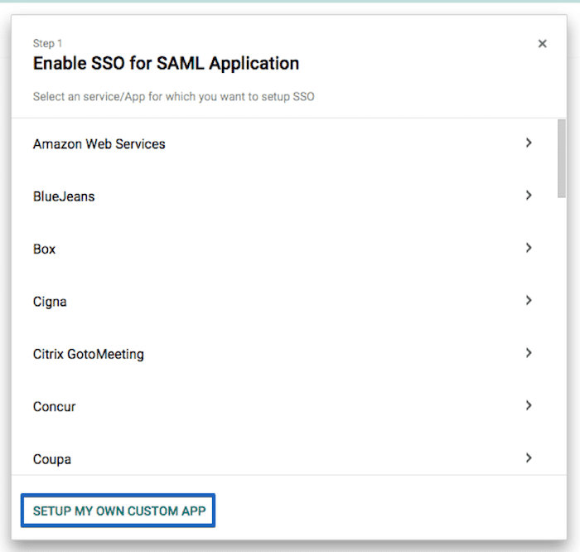580x552 pixels.
Task: Click SETUP MY OWN CUSTOM APP
Action: tap(118, 511)
